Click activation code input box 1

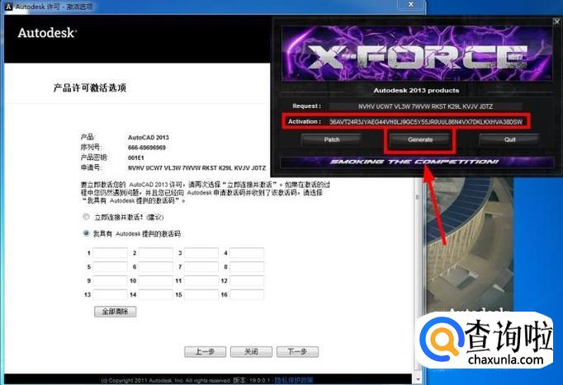point(111,253)
